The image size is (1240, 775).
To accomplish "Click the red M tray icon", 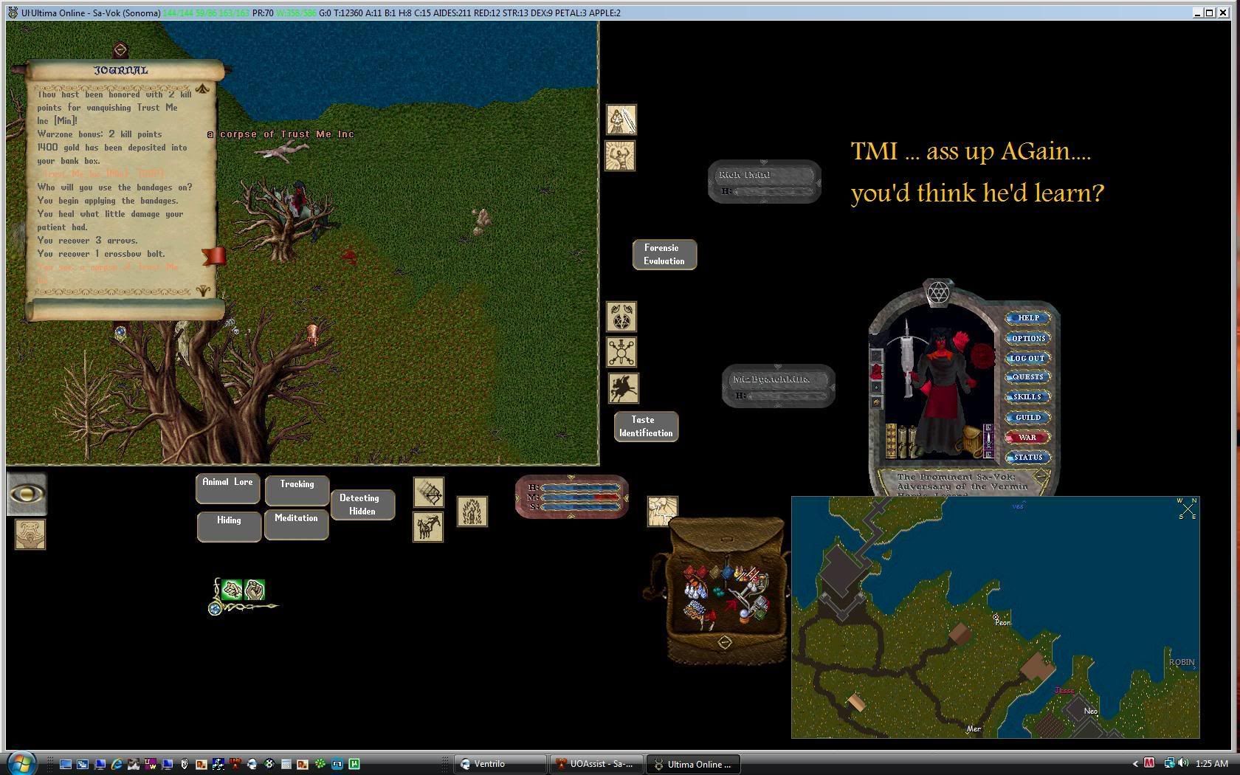I will coord(1149,763).
